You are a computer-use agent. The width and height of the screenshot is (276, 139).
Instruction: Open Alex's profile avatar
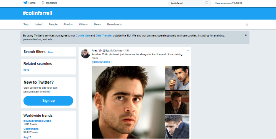pyautogui.click(x=85, y=54)
